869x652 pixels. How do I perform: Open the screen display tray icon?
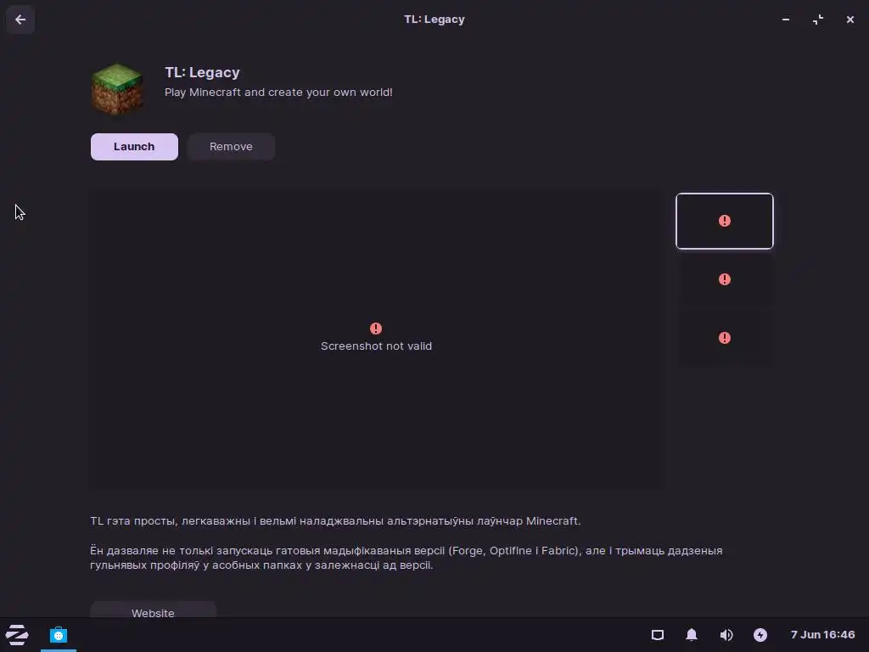658,635
